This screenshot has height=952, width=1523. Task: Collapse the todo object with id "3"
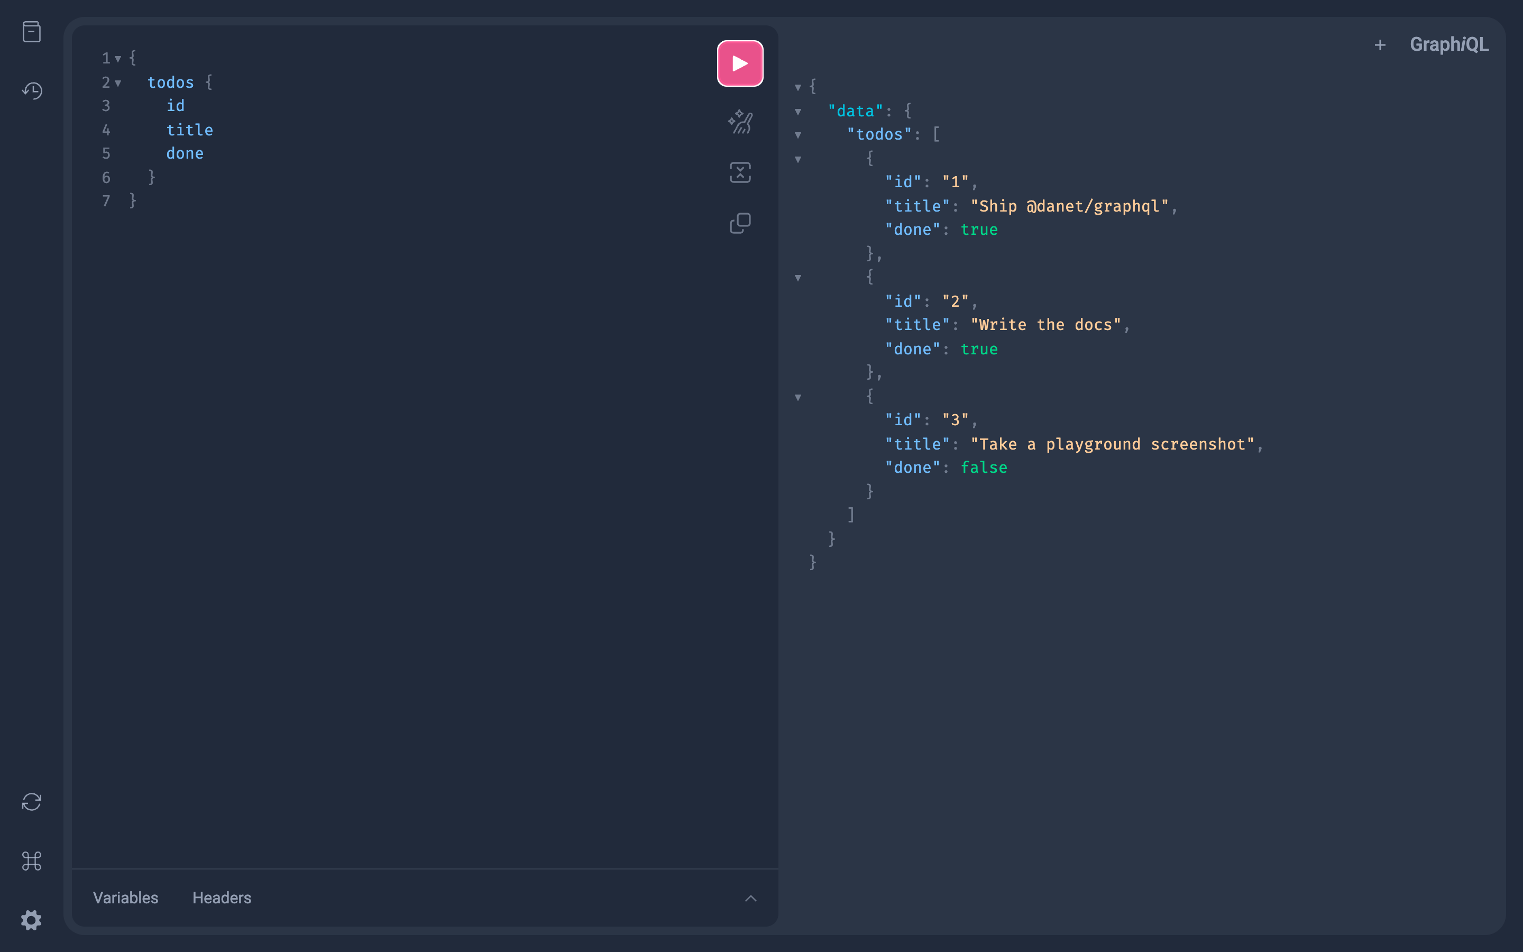pos(797,397)
